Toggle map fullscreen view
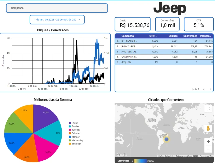 pos(208,108)
